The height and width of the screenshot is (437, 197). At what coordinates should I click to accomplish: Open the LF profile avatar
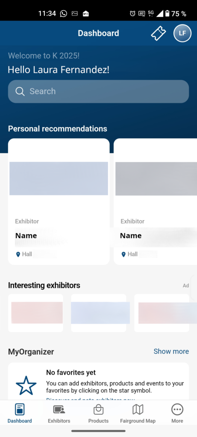182,33
